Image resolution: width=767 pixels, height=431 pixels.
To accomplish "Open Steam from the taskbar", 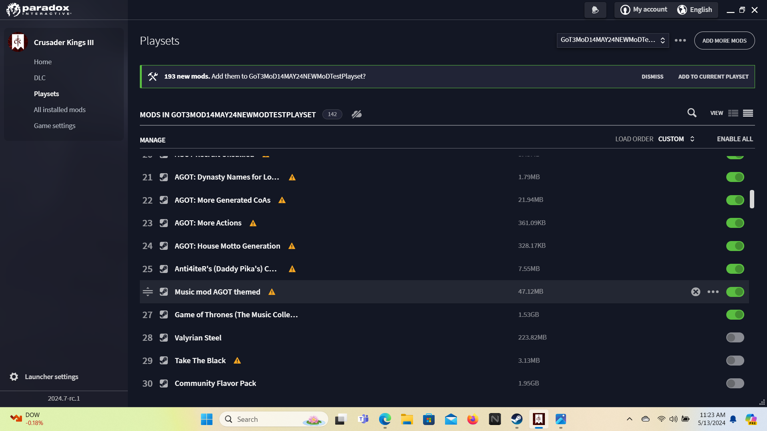I will (517, 419).
